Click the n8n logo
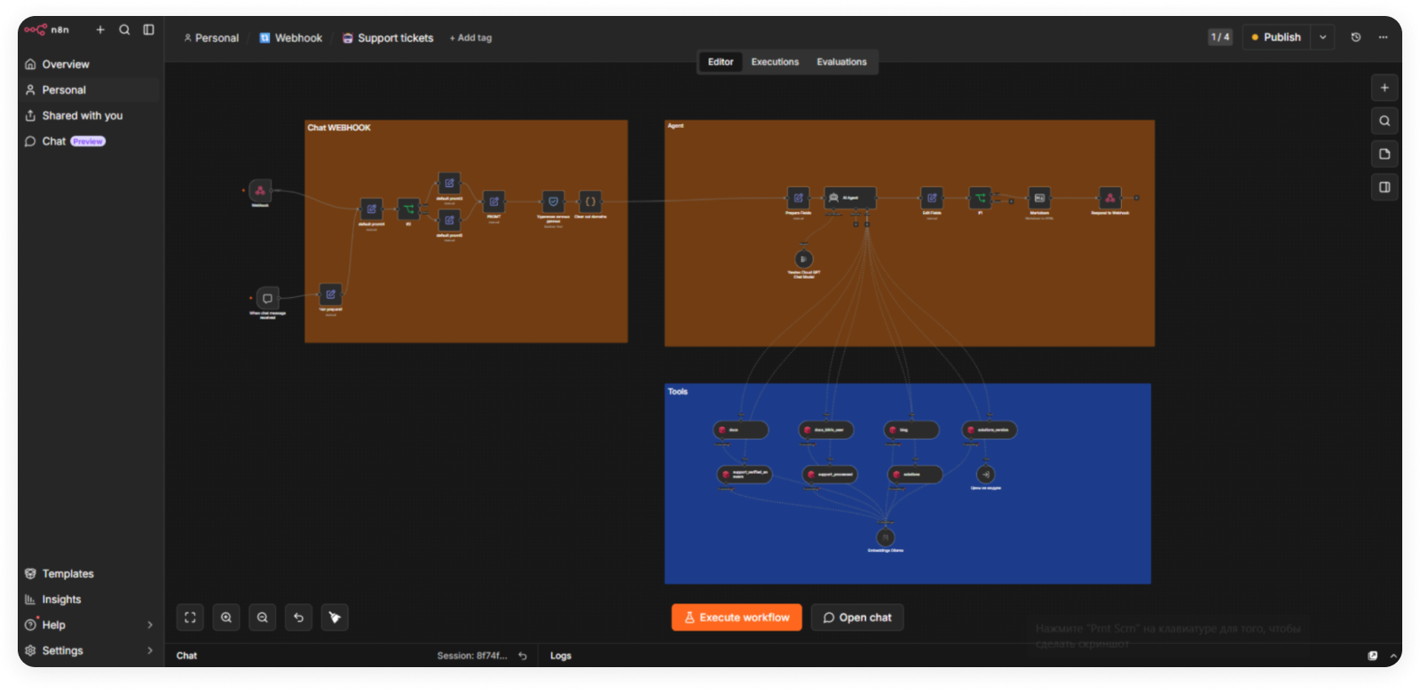This screenshot has width=1420, height=692. point(46,29)
